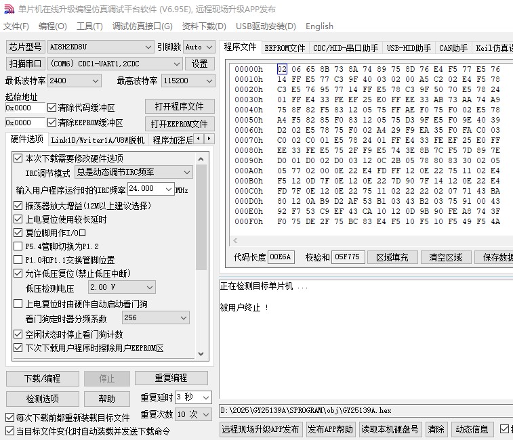This screenshot has height=440, width=513.
Task: Expand the COM6 serial port dropdown
Action: tap(177, 64)
